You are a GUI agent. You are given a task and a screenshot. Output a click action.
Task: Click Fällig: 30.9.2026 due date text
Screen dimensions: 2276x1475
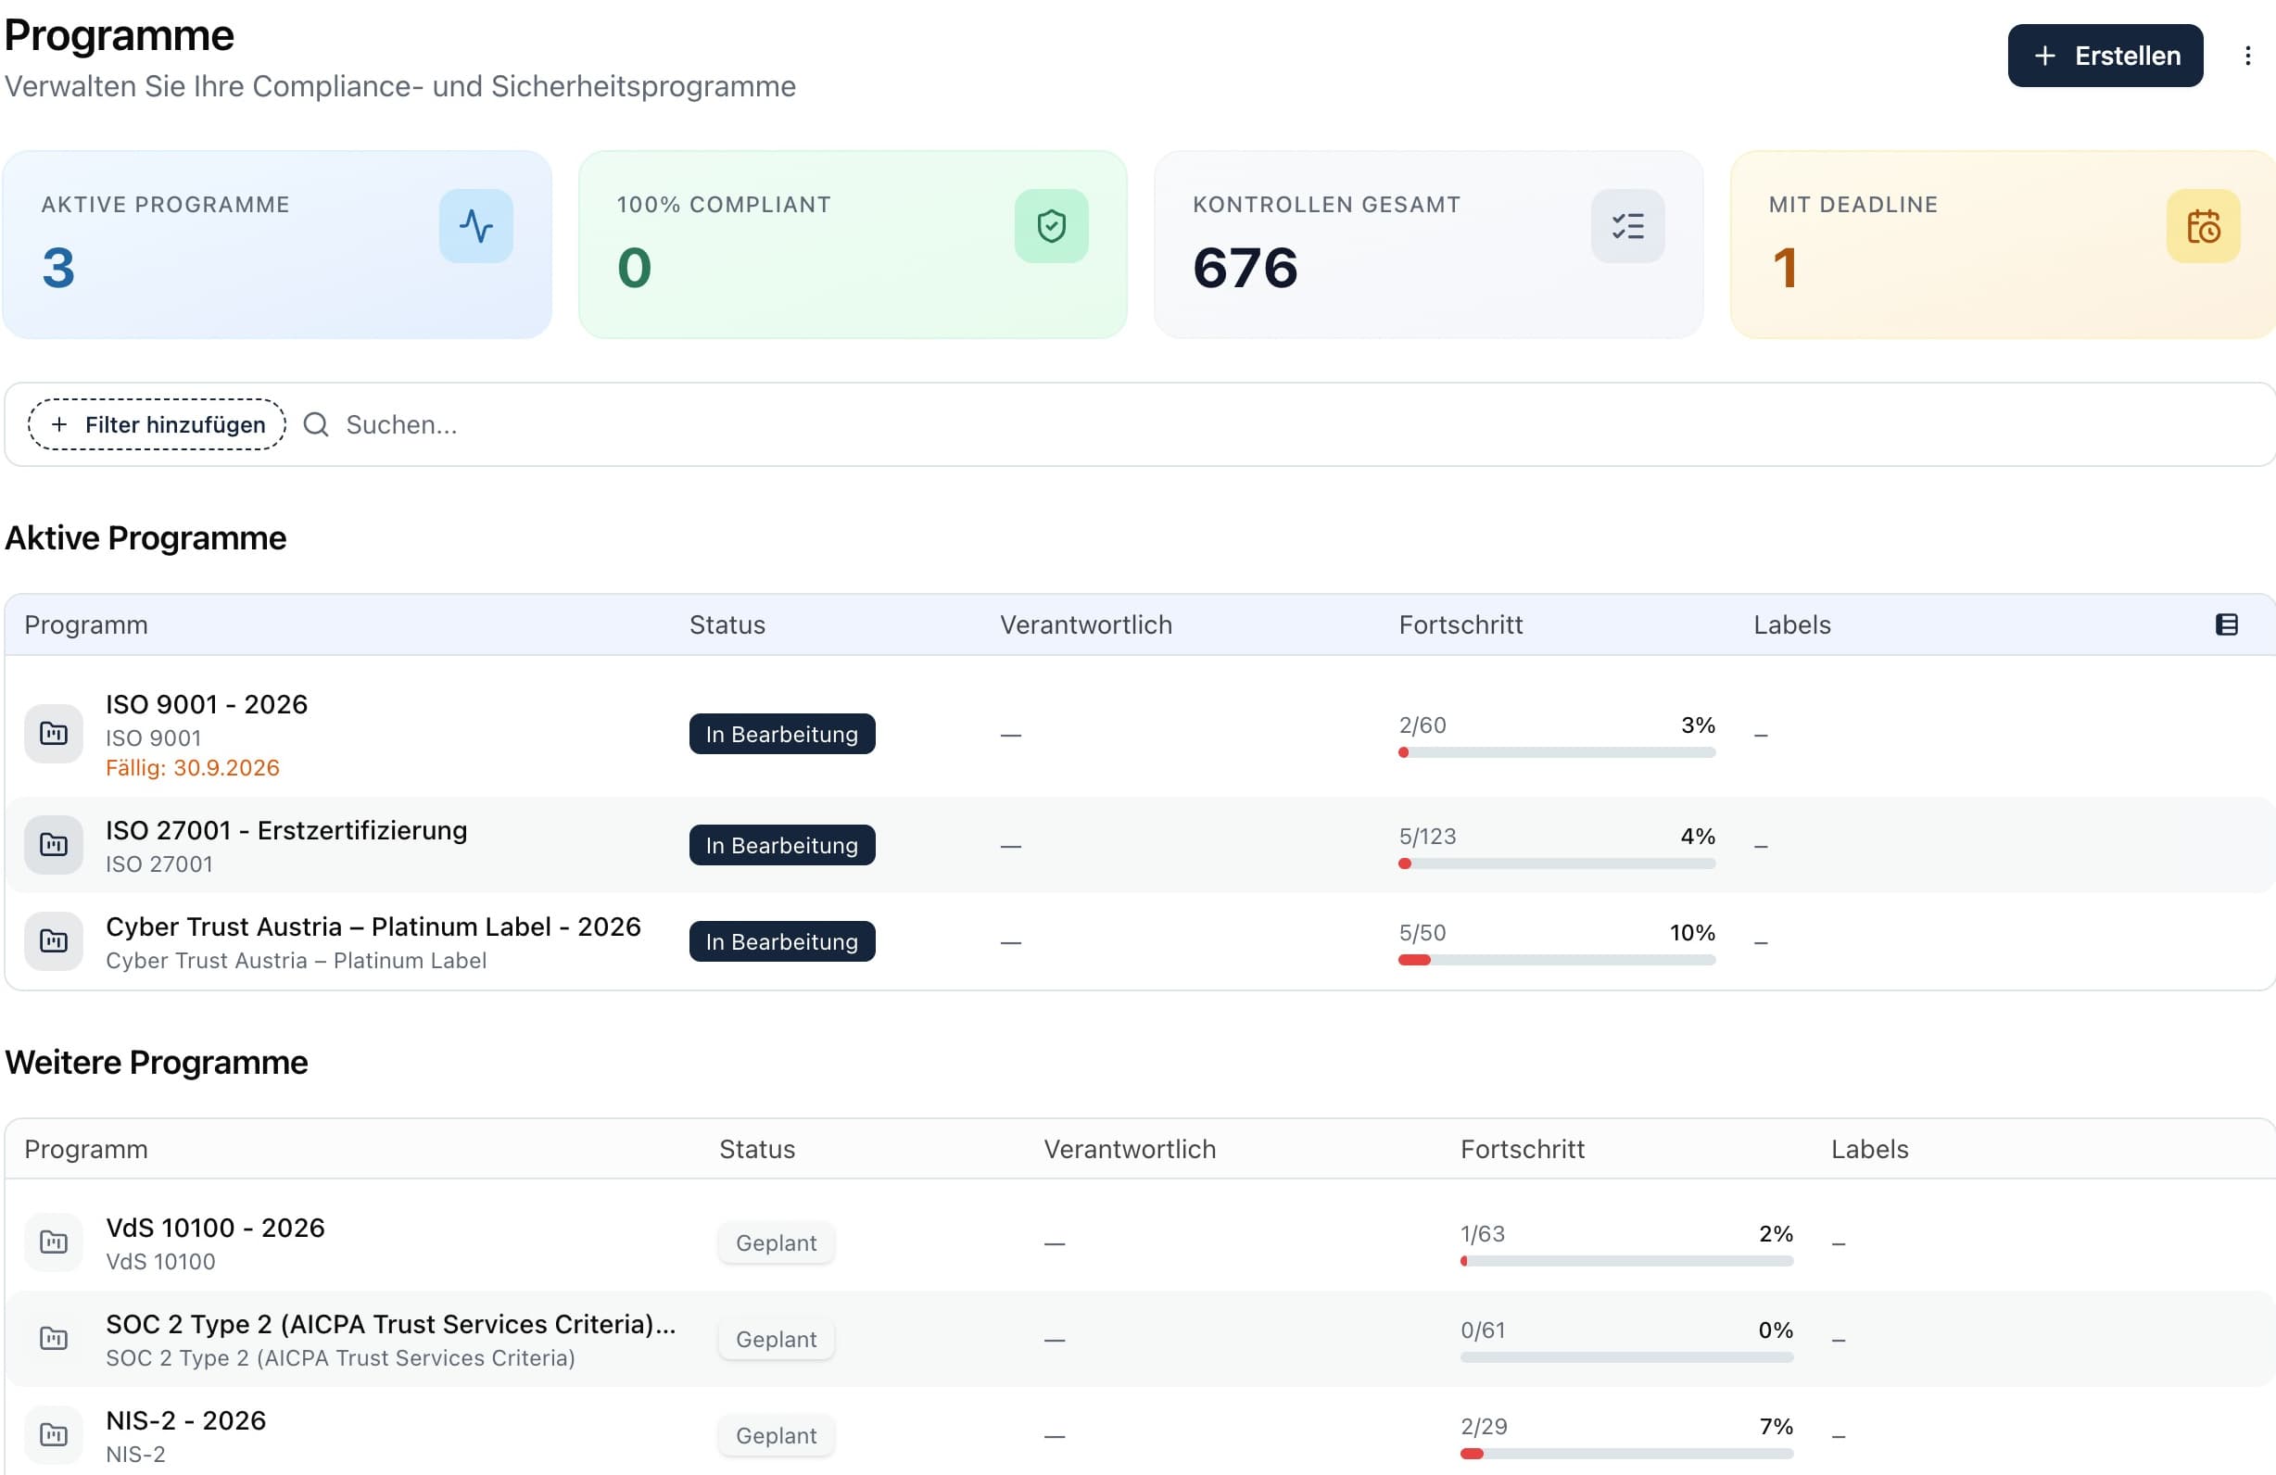[x=192, y=768]
